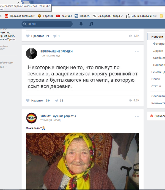Select Рекомендации in the right panel
The image size is (165, 190).
[x=158, y=72]
